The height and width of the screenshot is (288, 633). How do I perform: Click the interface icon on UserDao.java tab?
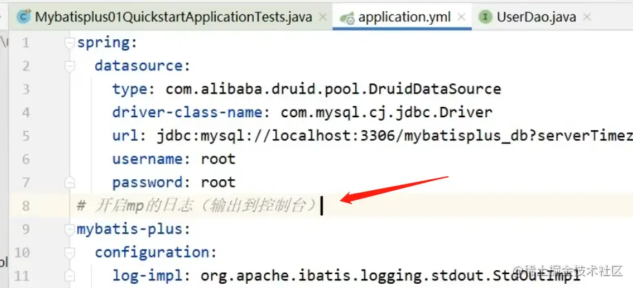click(485, 17)
